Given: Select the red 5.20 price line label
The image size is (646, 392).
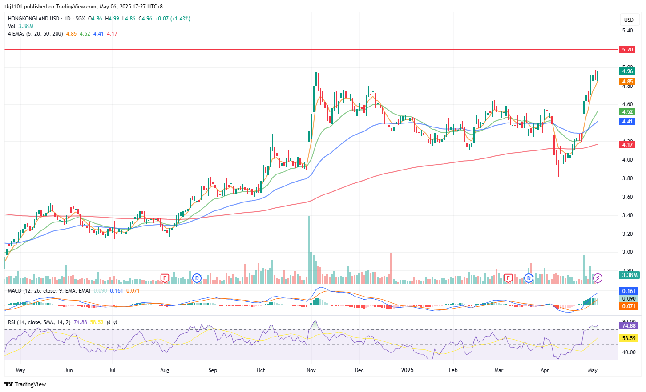Looking at the screenshot, I should [627, 50].
